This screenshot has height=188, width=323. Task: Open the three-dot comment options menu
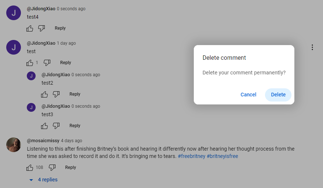coord(312,47)
